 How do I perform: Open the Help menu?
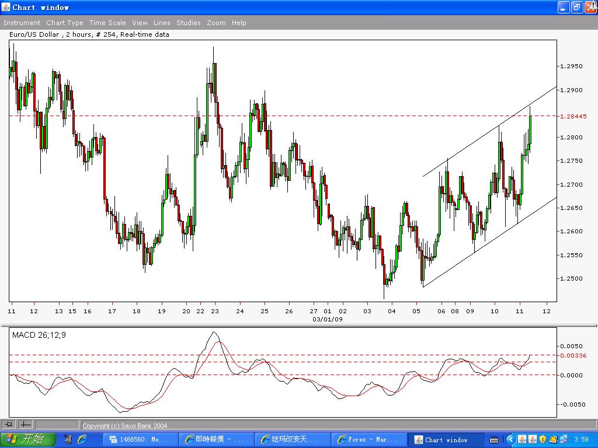(x=239, y=23)
